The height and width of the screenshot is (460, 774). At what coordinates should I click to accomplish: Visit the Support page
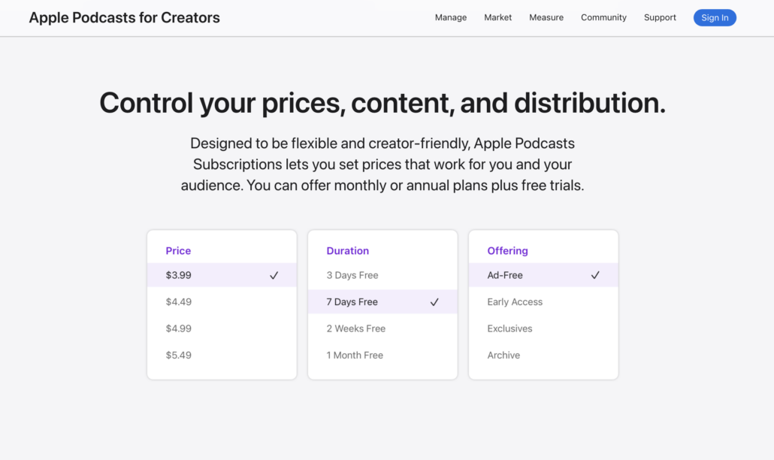pyautogui.click(x=660, y=18)
